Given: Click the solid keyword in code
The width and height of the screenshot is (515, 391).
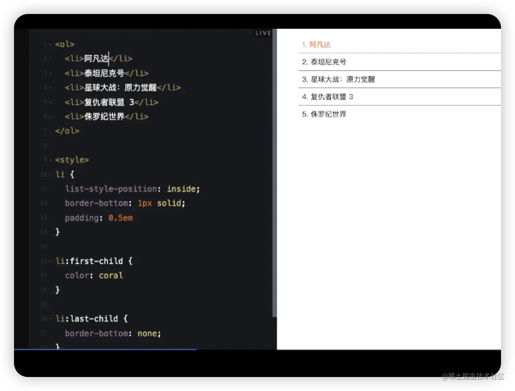Looking at the screenshot, I should (x=169, y=203).
